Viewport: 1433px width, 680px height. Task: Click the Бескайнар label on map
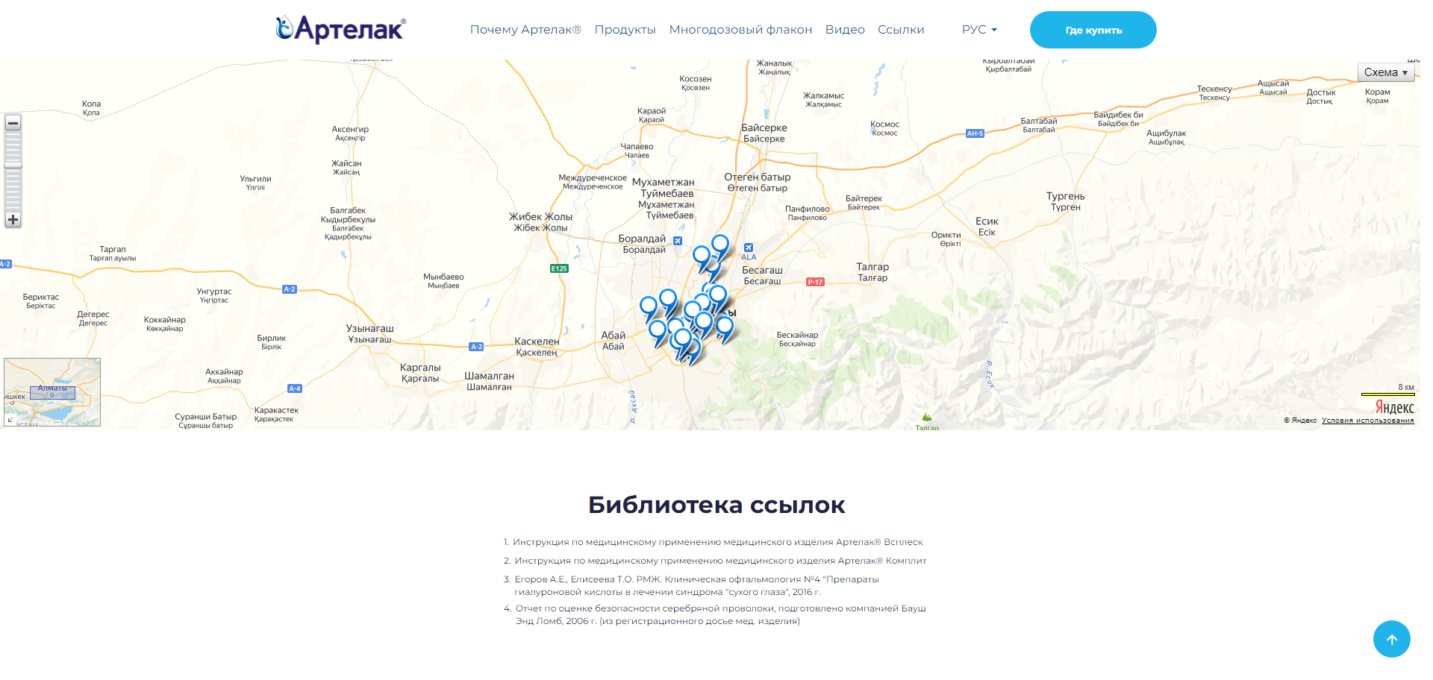point(797,339)
